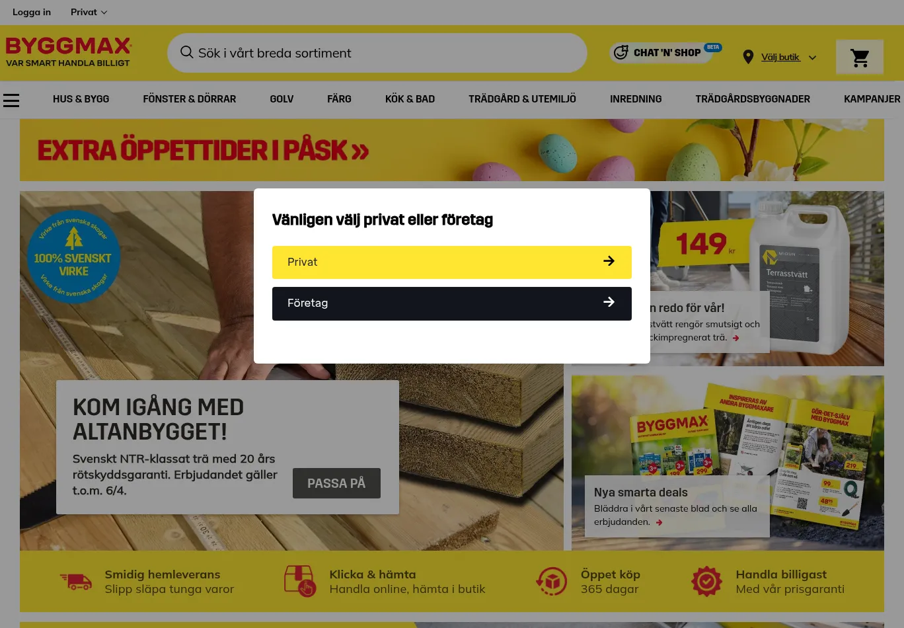Open the Extra öppettider i påsk banner

[x=452, y=150]
